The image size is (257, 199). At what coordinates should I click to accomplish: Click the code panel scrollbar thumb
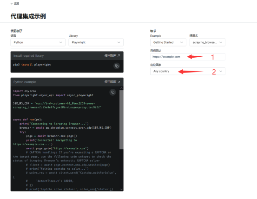coord(121,119)
